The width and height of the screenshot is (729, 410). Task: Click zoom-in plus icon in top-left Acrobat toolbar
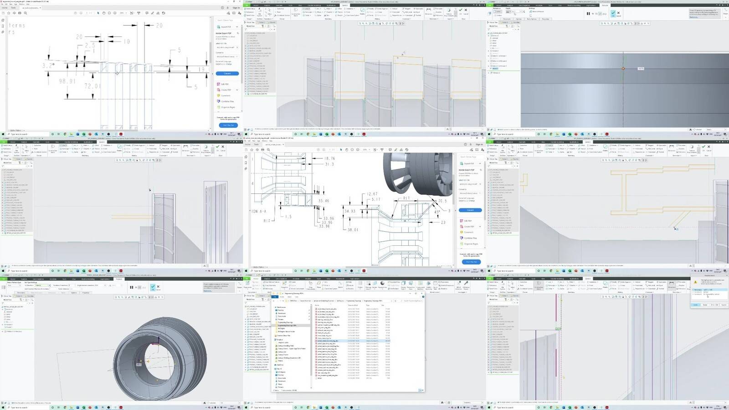pyautogui.click(x=115, y=13)
